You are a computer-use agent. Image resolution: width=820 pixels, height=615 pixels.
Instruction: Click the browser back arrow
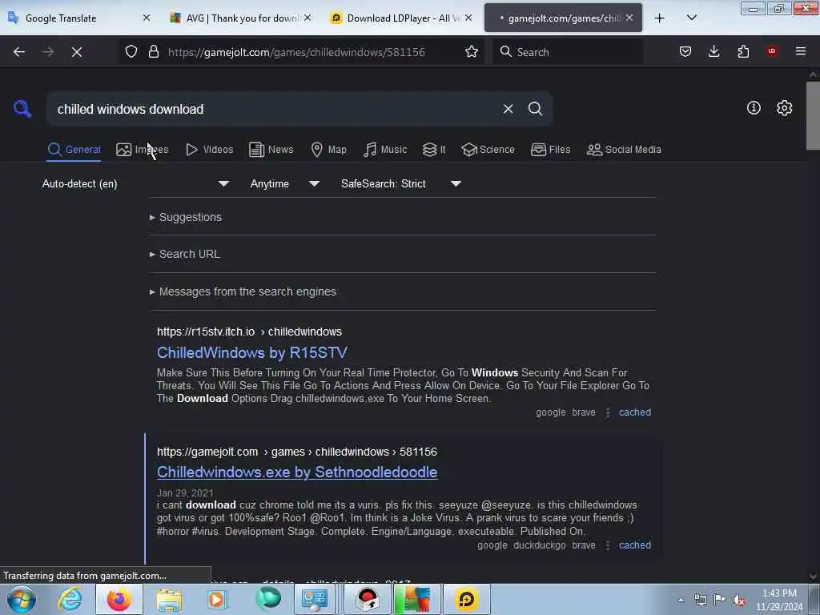point(19,52)
